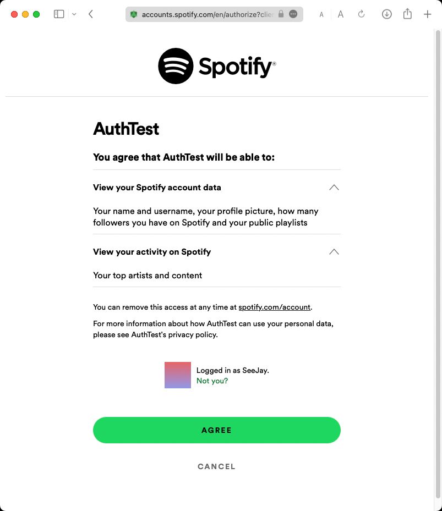This screenshot has width=442, height=511.
Task: Click the Spotify logo
Action: (216, 67)
